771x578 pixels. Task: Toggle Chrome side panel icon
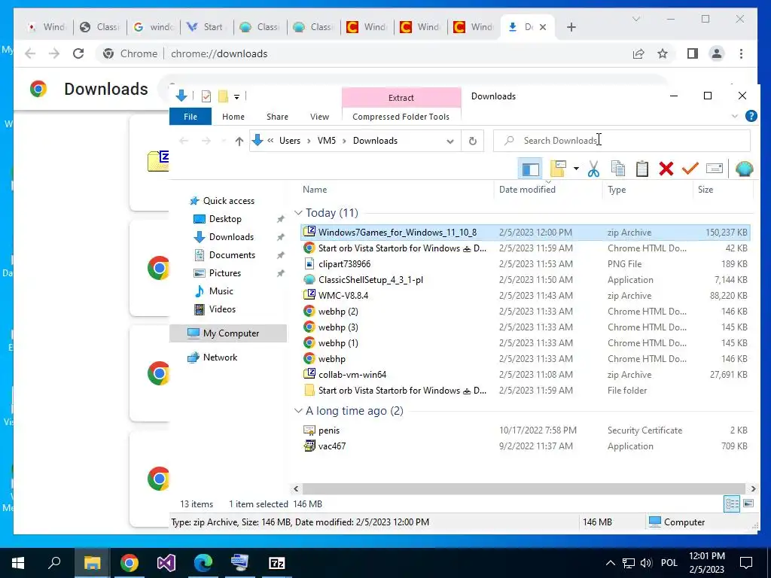tap(693, 53)
